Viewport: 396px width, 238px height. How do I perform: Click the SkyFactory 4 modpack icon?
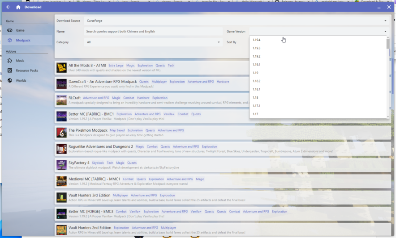click(x=61, y=165)
